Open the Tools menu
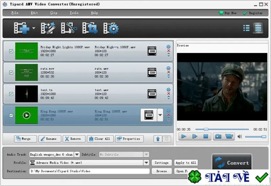The image size is (271, 186). (74, 13)
